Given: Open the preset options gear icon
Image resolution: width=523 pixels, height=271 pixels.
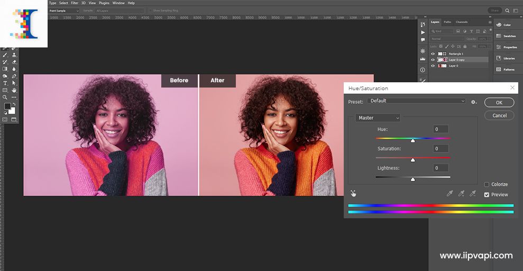Looking at the screenshot, I should [x=474, y=102].
